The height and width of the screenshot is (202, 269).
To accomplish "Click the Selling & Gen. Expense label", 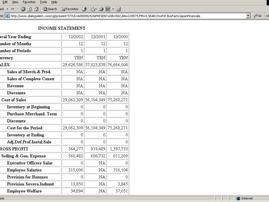I will 24,156.
